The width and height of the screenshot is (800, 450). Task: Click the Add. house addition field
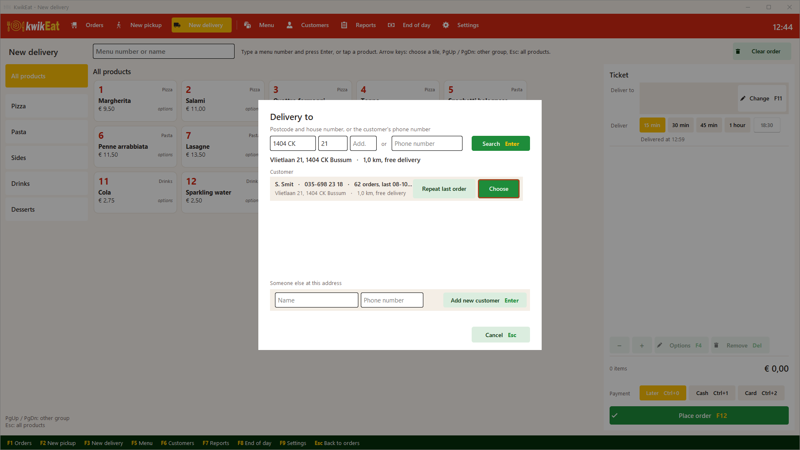pos(363,143)
